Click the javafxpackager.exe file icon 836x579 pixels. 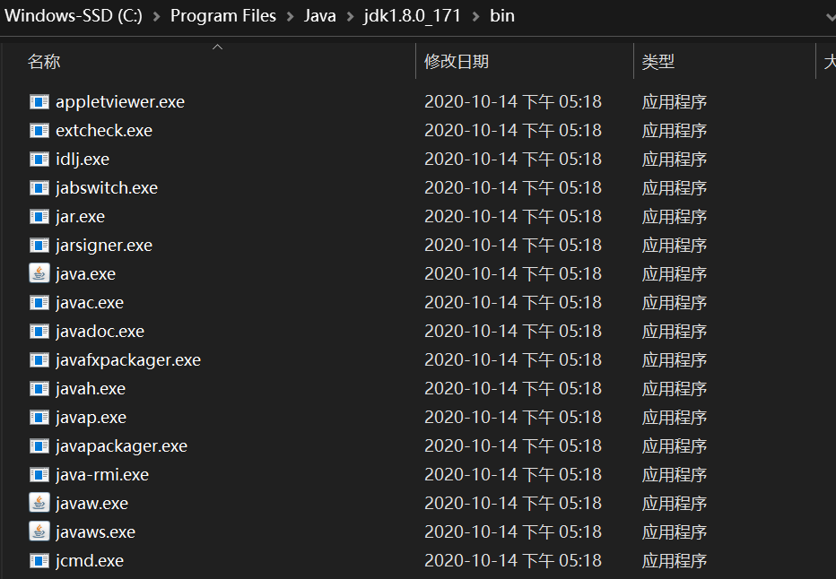coord(39,360)
